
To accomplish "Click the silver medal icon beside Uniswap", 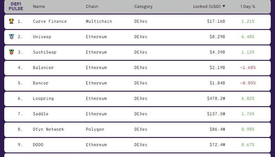I will (x=12, y=37).
